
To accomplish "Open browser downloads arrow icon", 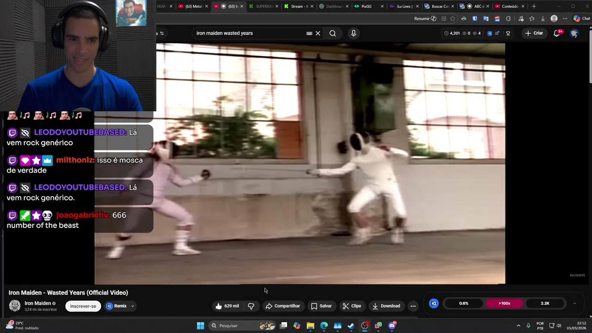I will tap(543, 18).
